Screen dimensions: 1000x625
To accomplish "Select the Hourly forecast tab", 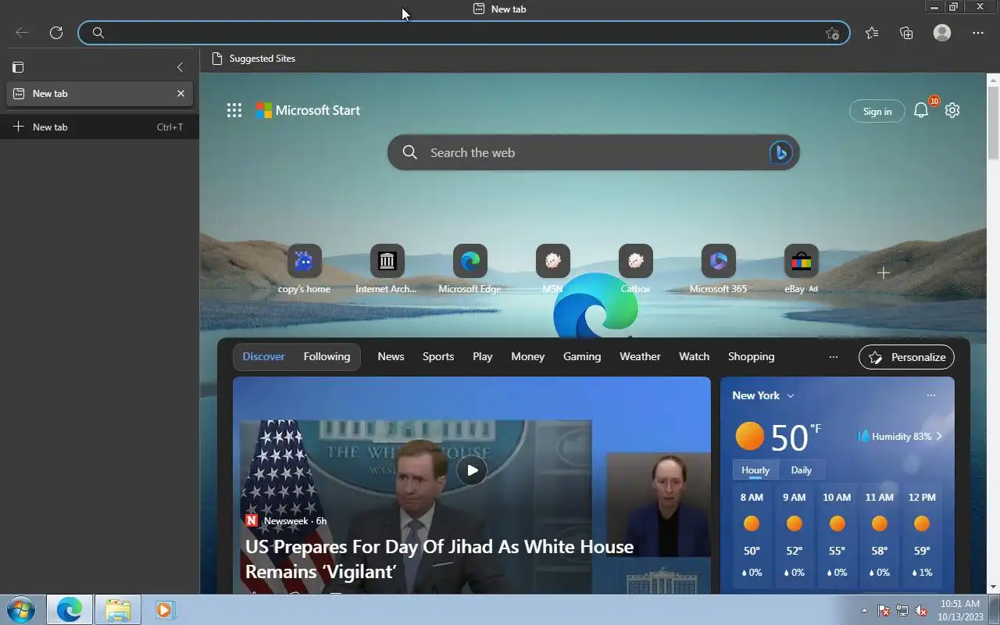I will pyautogui.click(x=755, y=470).
